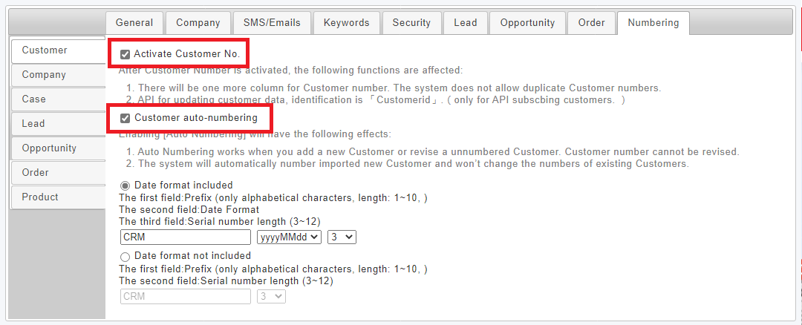Image resolution: width=802 pixels, height=325 pixels.
Task: Select Case in the left sidebar
Action: 56,99
